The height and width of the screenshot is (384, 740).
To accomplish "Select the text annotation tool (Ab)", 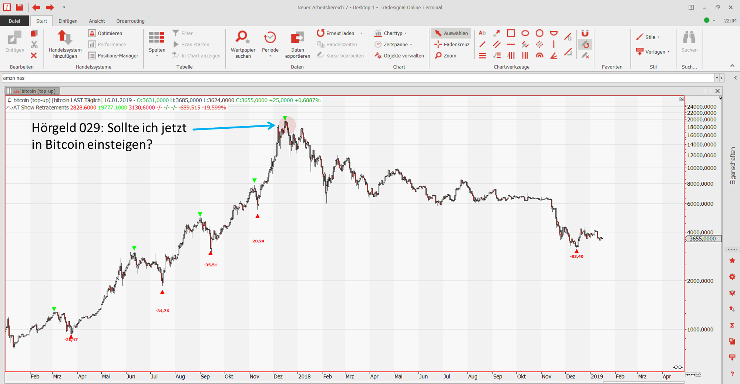I will tap(482, 33).
